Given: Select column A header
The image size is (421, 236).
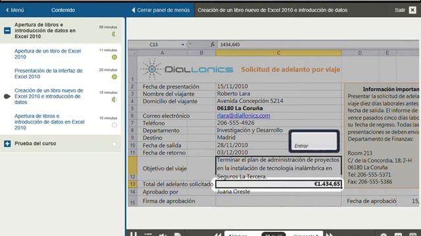Looking at the screenshot, I should point(162,53).
